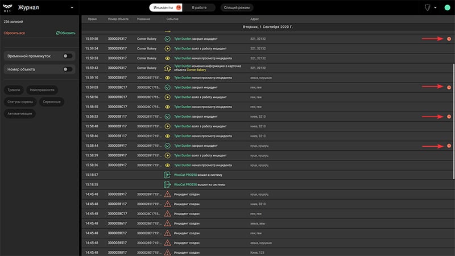The image size is (455, 256).
Task: Click house info-change icon at 15:59:43
Action: [x=167, y=68]
